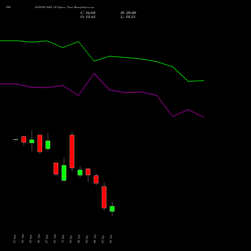Click the close value C: 16.60
This screenshot has width=251, height=251.
pos(88,13)
